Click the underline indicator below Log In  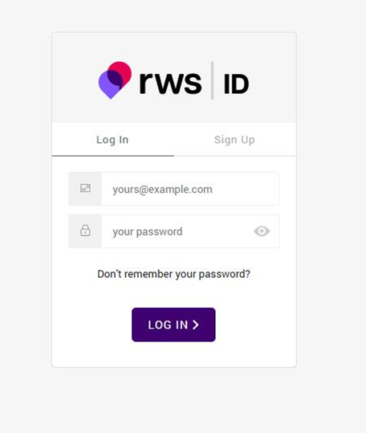click(113, 156)
